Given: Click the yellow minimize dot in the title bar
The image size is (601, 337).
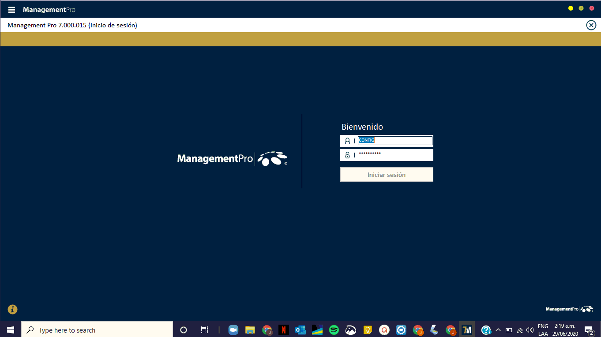Looking at the screenshot, I should click(x=571, y=8).
